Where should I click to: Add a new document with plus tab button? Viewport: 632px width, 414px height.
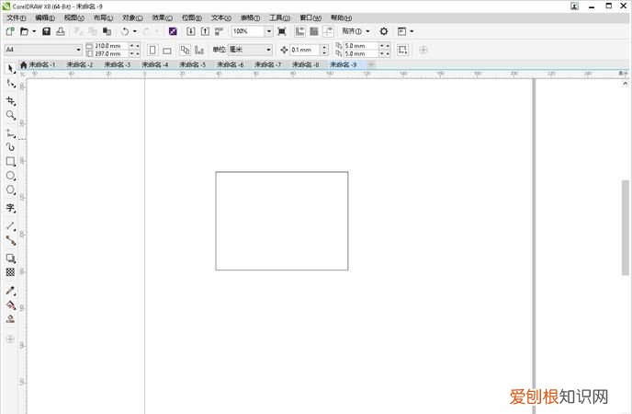371,65
